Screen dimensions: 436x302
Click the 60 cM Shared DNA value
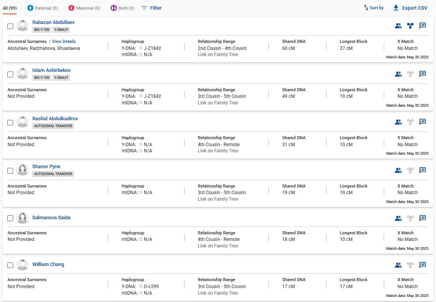pos(288,48)
